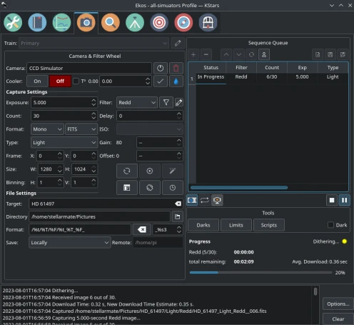Viewport: 354px width, 325px height.
Task: Toggle the person icon button in queue toolbar
Action: tap(264, 55)
